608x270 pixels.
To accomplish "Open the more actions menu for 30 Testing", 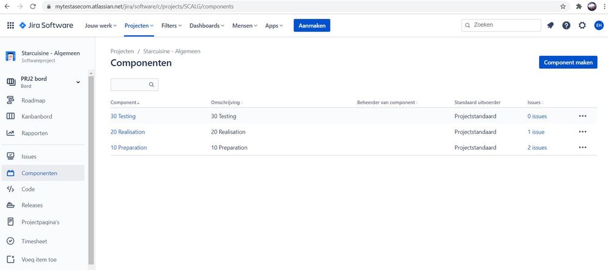I will click(582, 116).
